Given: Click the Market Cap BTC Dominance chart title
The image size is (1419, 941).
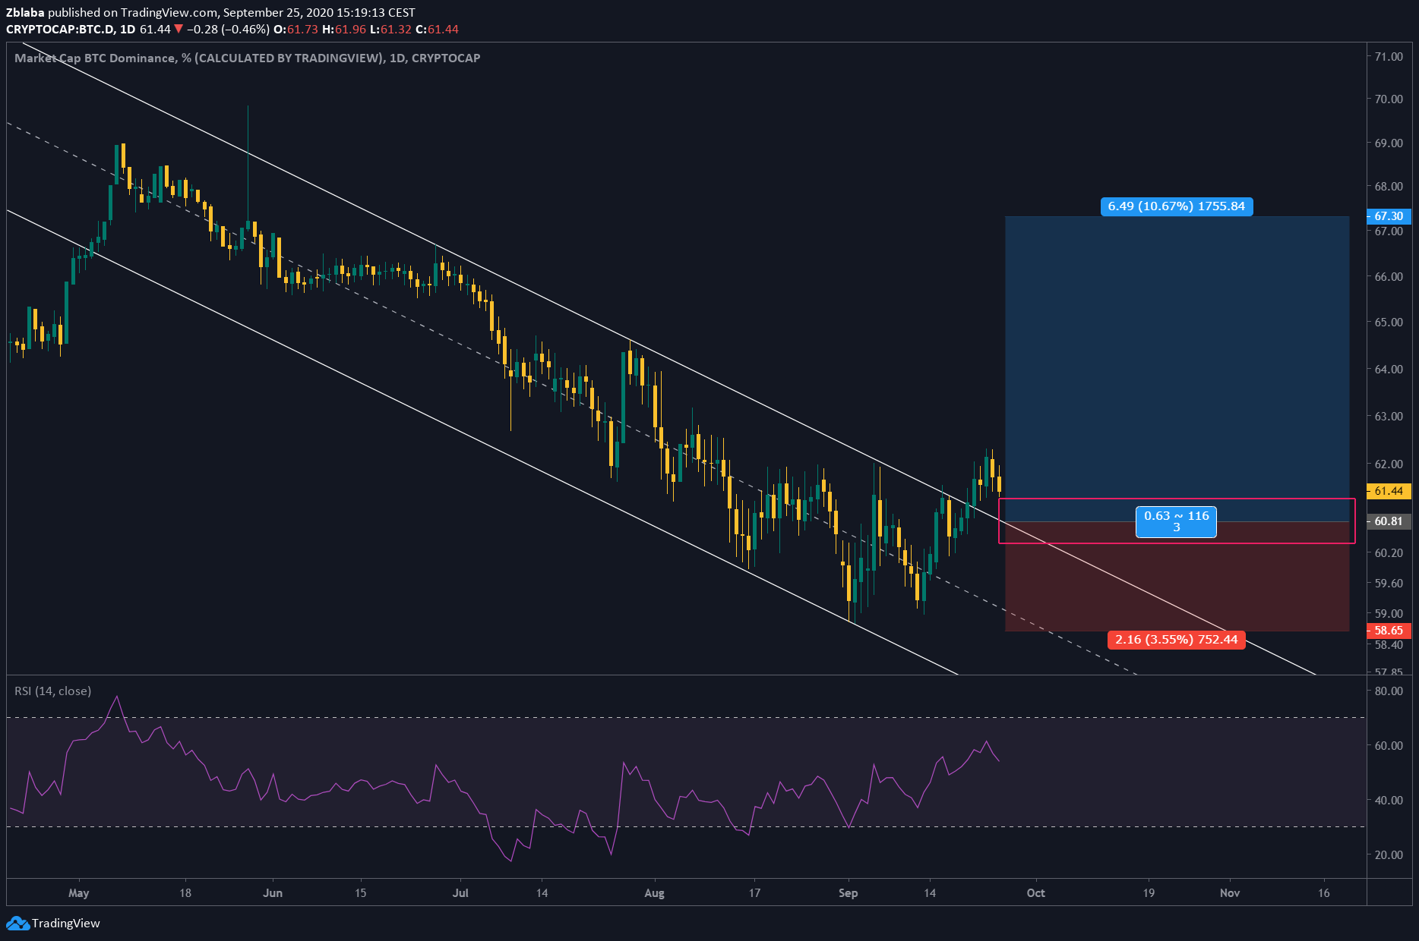Looking at the screenshot, I should coord(247,58).
